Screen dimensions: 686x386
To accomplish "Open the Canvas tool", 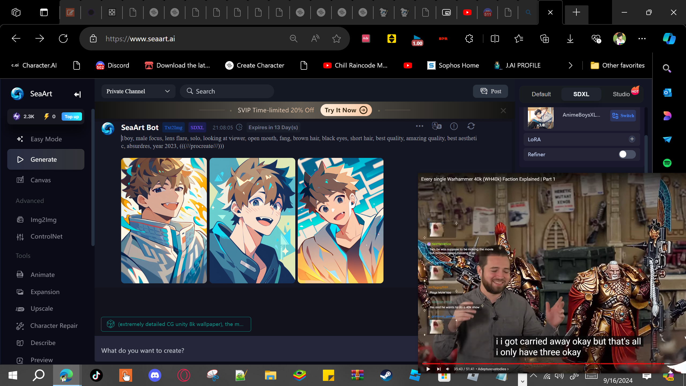I will (46, 180).
